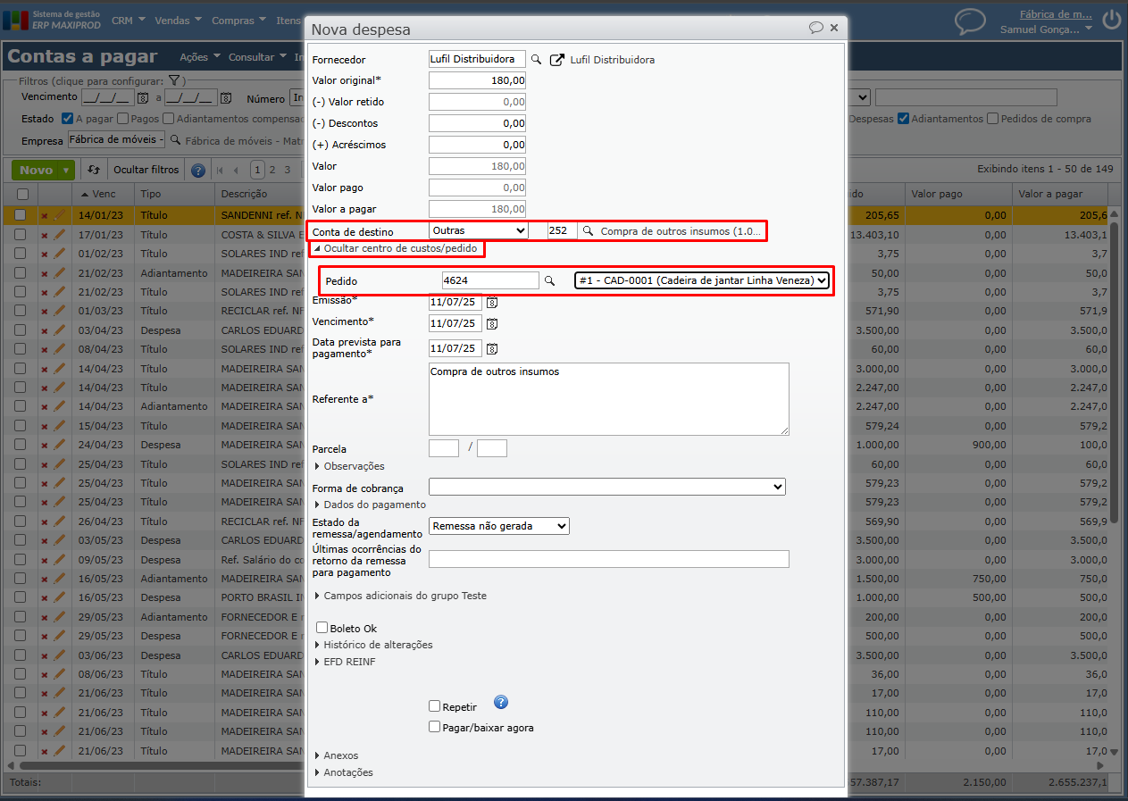
Task: Open the Vendas menu
Action: 178,20
